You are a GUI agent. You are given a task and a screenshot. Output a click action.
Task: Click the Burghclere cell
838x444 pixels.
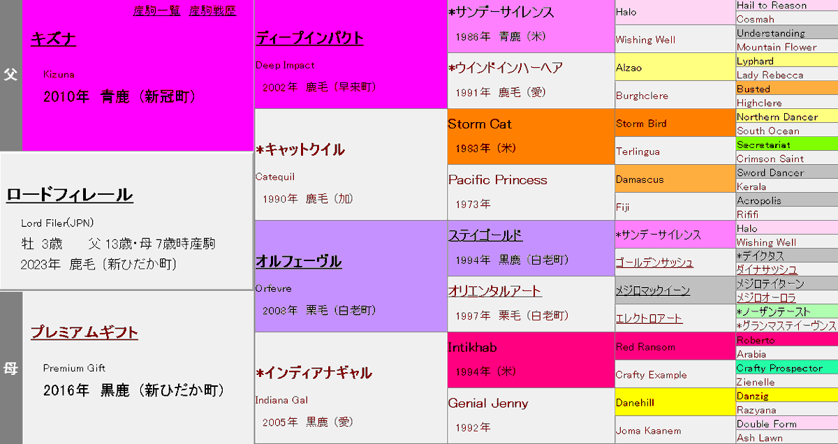click(675, 95)
